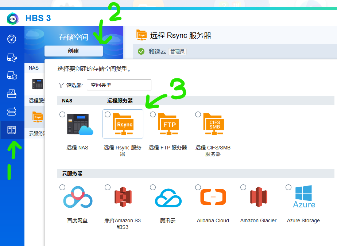Click the 创建 (Create) button
The image size is (337, 246).
(74, 51)
